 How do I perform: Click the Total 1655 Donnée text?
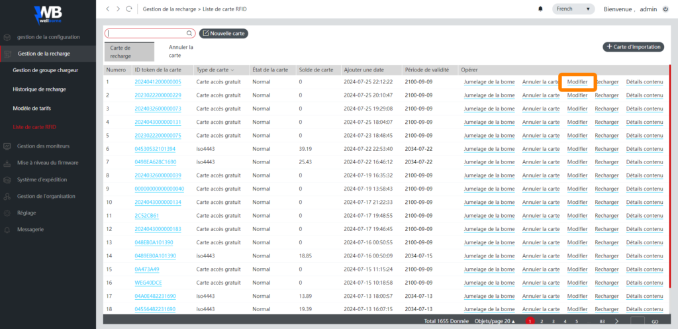click(447, 322)
